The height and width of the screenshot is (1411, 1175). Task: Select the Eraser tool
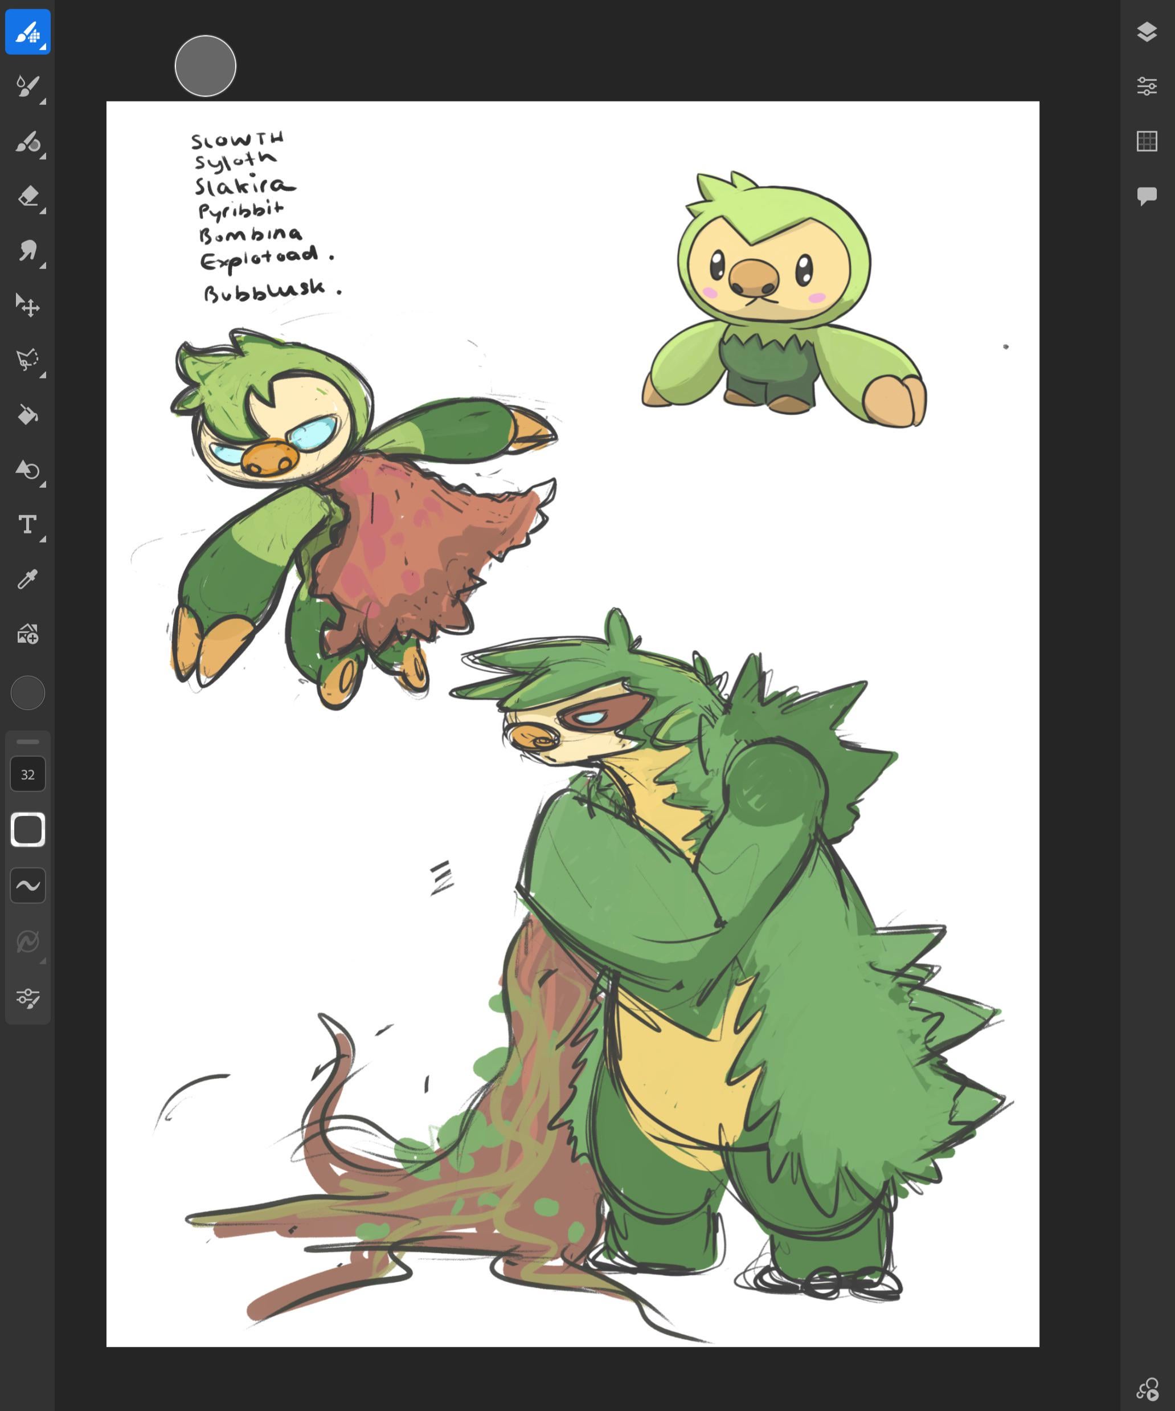[27, 196]
